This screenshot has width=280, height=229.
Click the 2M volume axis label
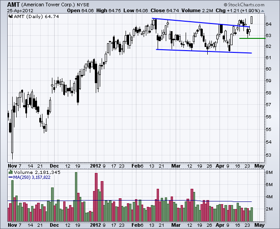[269, 209]
